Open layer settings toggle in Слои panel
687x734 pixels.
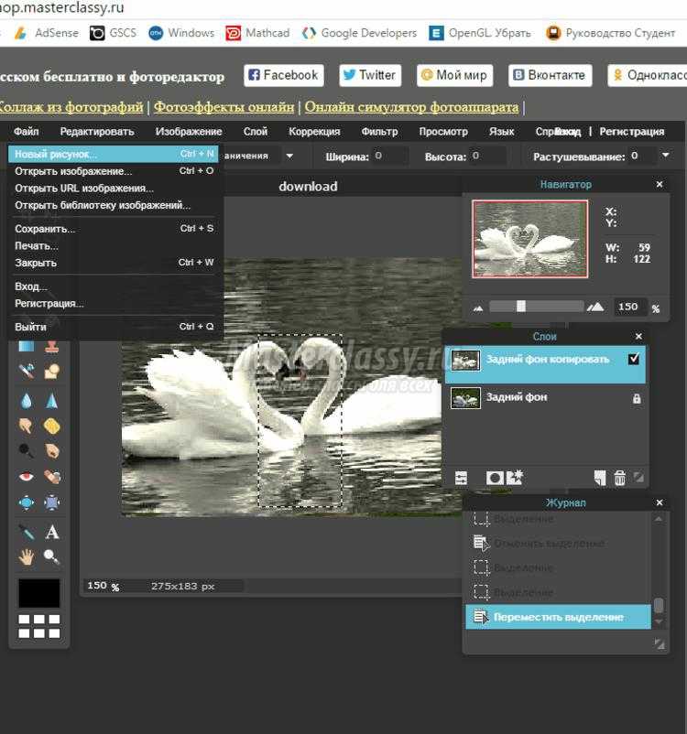461,478
